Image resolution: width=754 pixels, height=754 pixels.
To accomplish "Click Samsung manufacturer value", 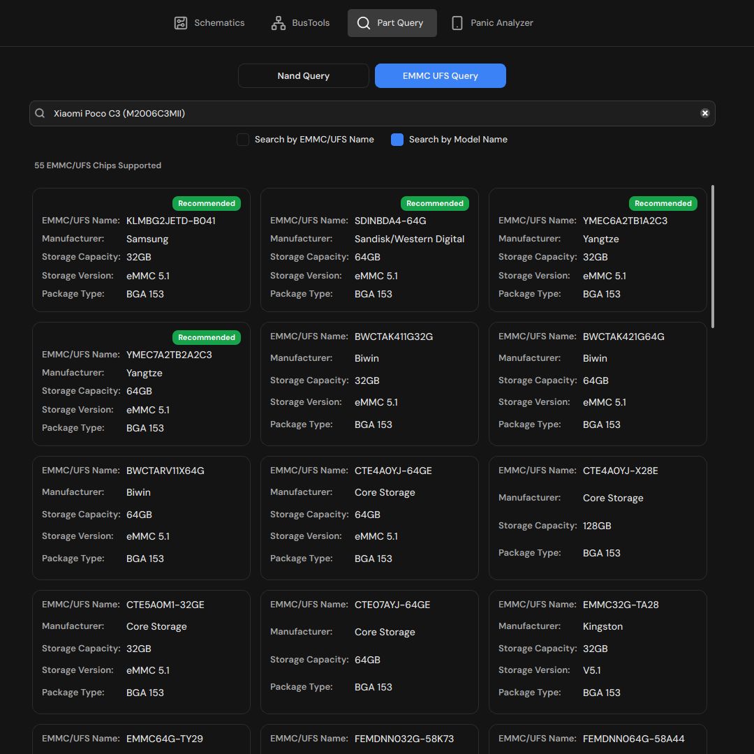I will pyautogui.click(x=147, y=239).
